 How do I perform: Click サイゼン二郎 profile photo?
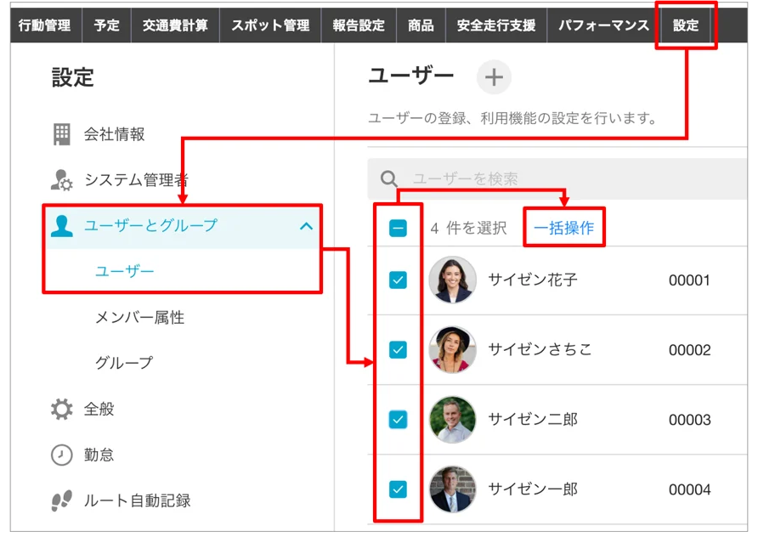point(452,419)
